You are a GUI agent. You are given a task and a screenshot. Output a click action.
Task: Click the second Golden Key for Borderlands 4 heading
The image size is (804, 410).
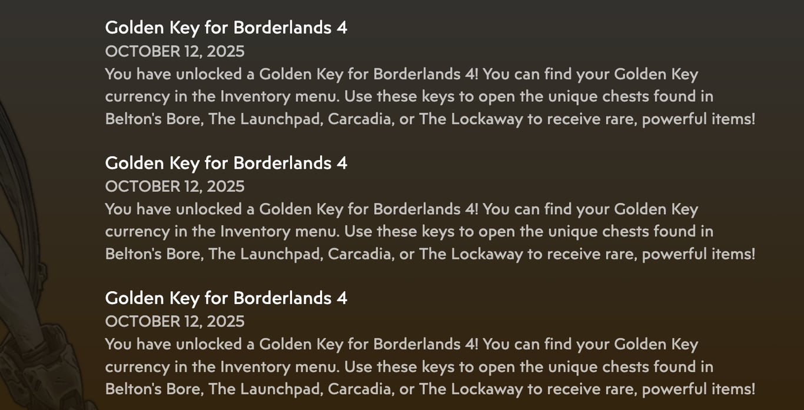226,163
